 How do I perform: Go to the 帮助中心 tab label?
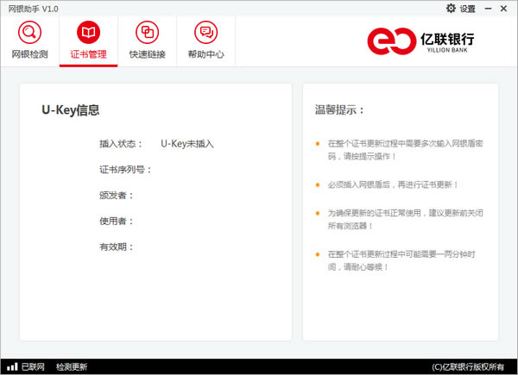click(205, 54)
